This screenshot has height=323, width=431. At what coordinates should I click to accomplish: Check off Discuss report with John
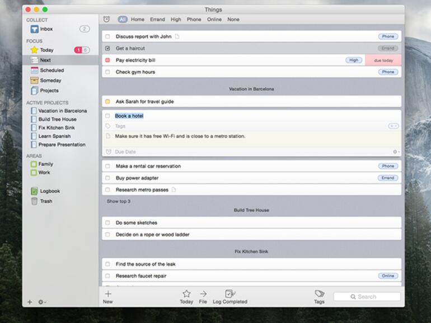[x=107, y=37]
